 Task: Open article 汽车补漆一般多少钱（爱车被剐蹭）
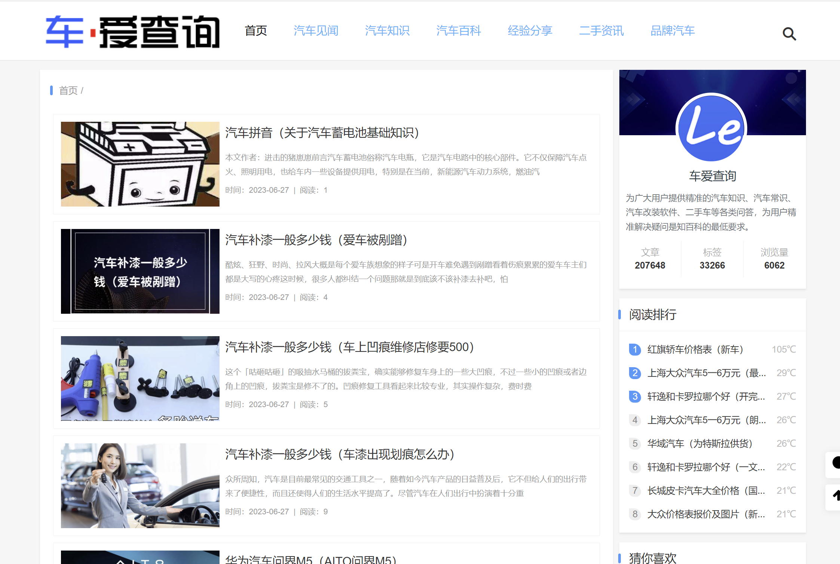click(316, 240)
